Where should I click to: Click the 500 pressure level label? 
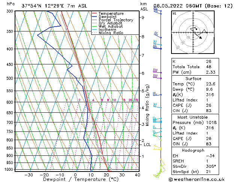(x=11, y=78)
